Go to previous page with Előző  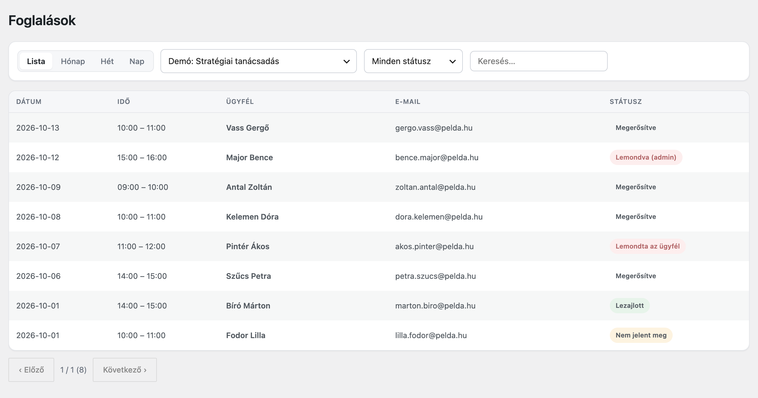[31, 370]
